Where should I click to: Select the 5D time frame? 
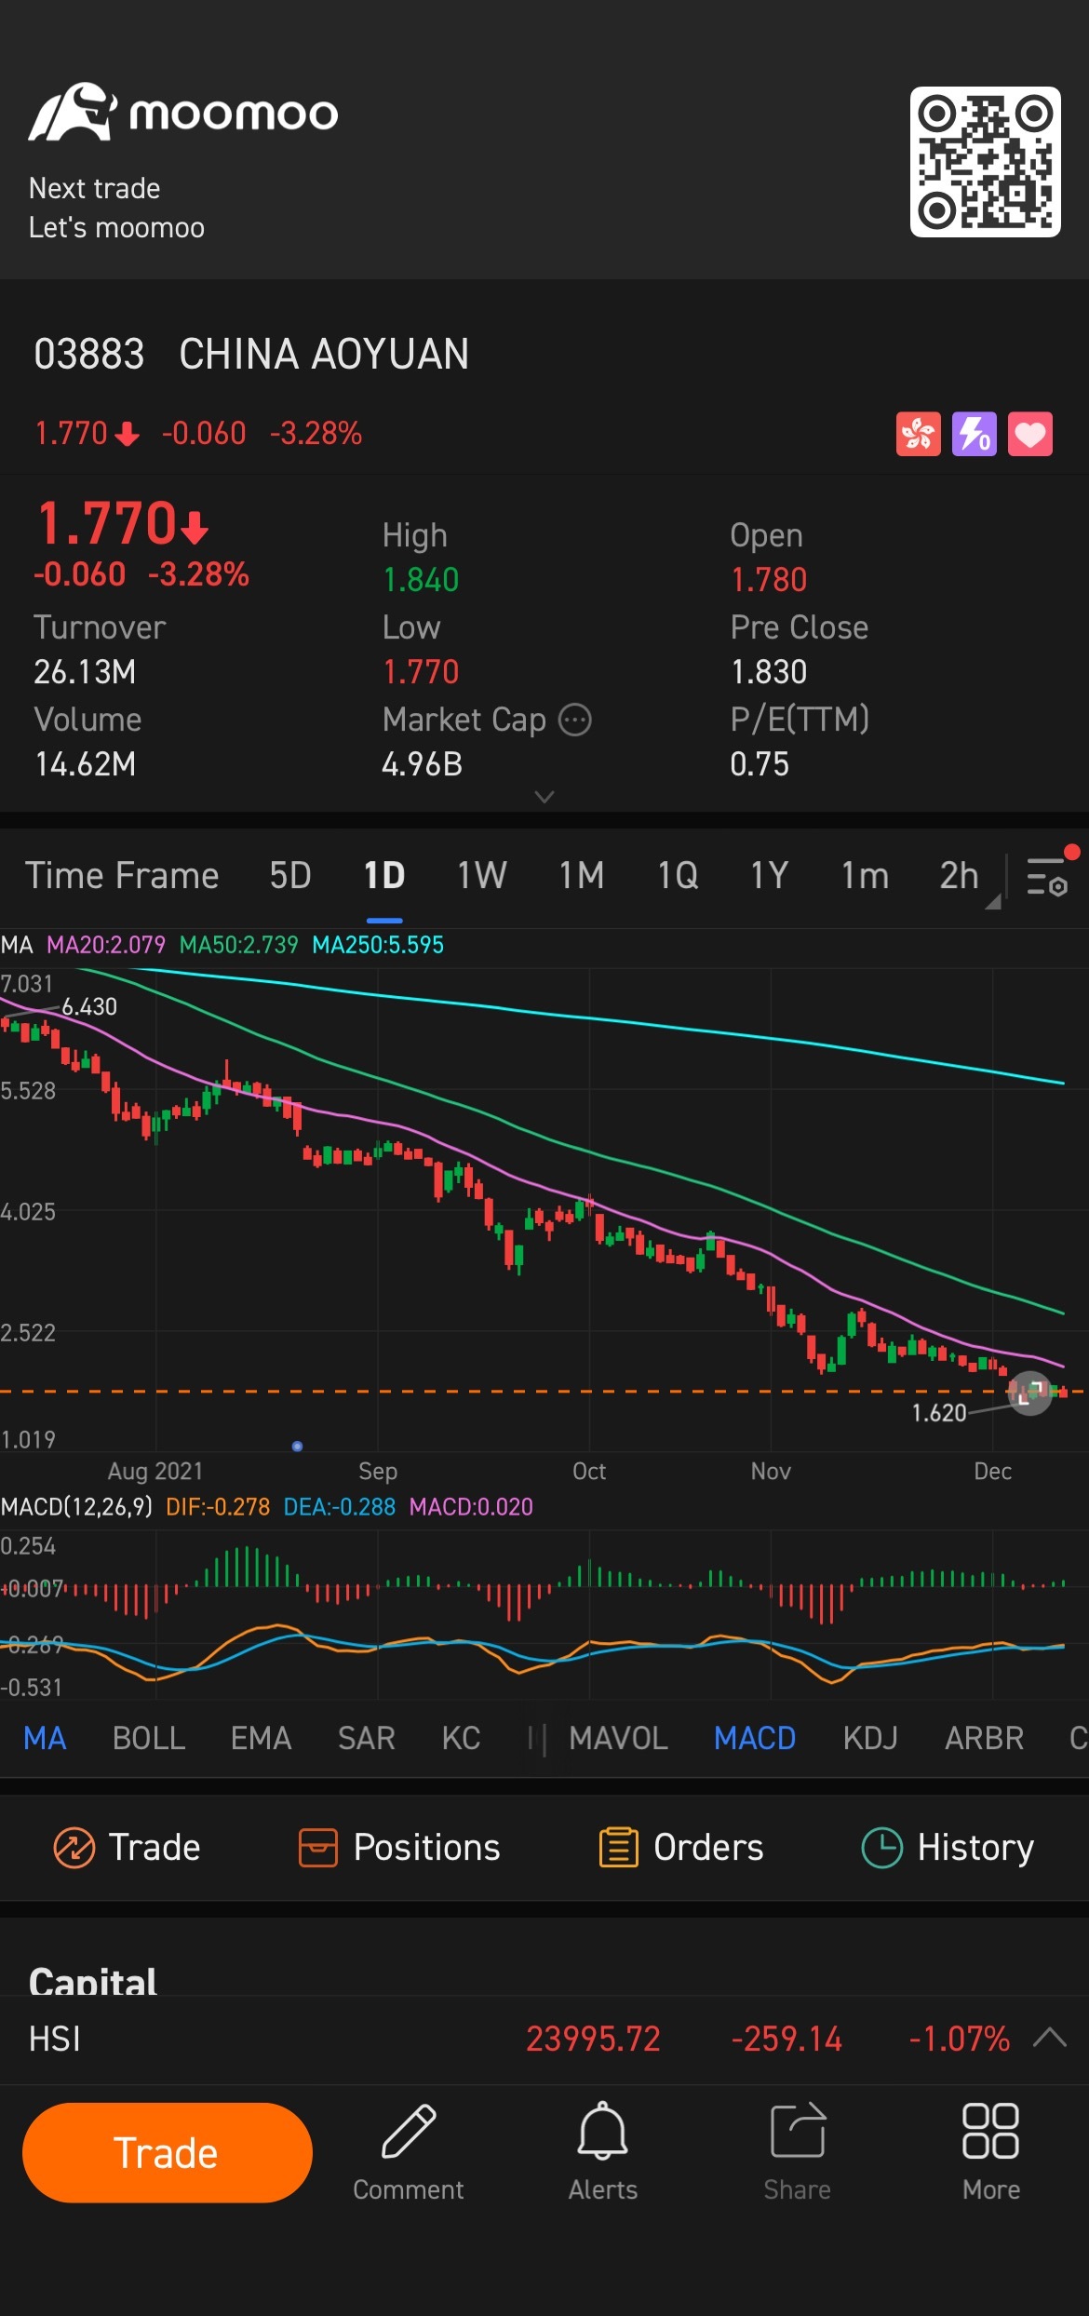[290, 876]
